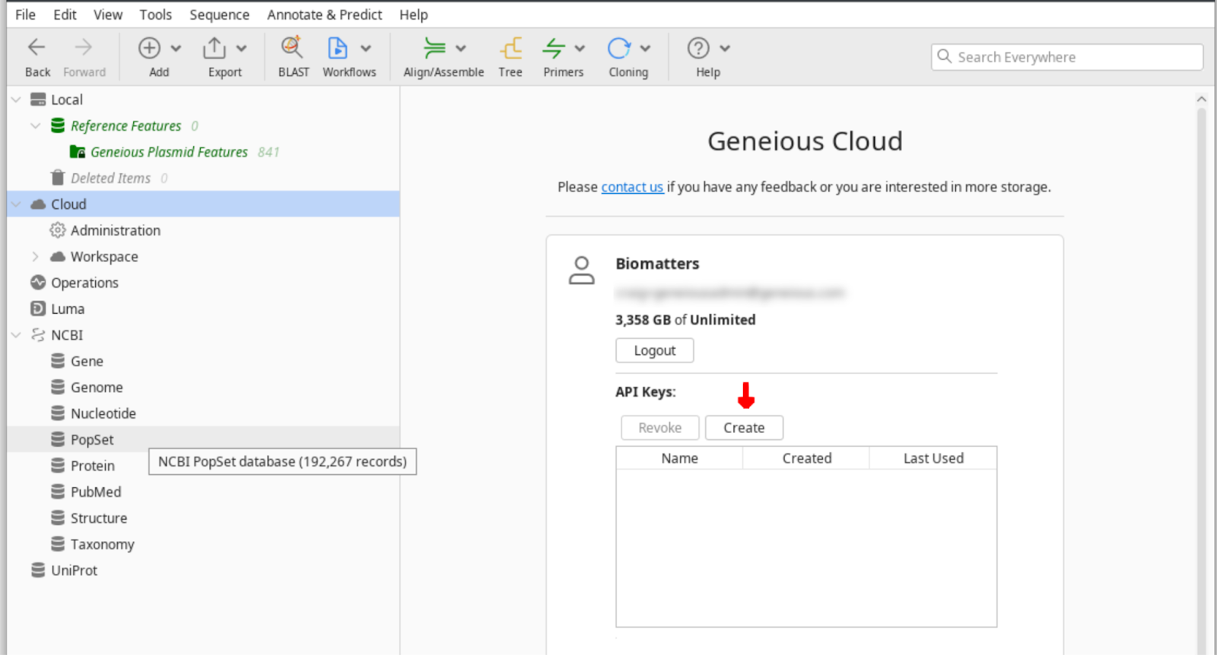Create a new API key
Viewport: 1217px width, 655px height.
pyautogui.click(x=744, y=428)
